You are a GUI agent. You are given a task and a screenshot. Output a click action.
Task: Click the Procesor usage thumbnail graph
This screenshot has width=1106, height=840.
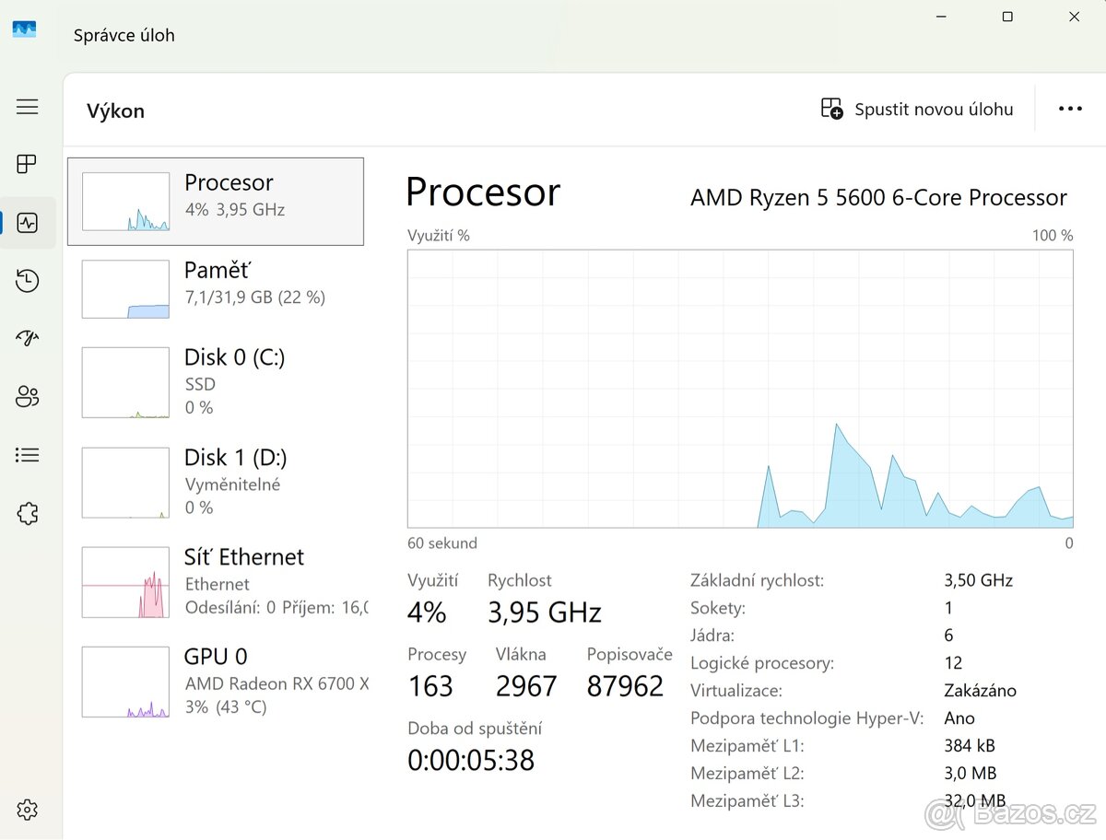pos(125,201)
